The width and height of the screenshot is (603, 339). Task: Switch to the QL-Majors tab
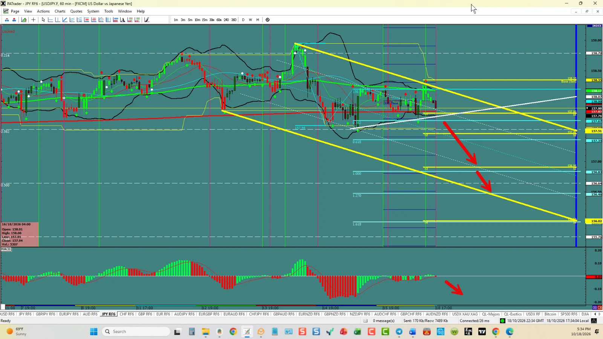click(491, 314)
